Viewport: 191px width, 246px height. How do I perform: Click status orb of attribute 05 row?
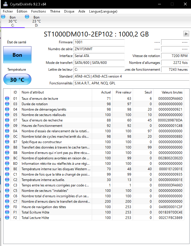(7, 115)
